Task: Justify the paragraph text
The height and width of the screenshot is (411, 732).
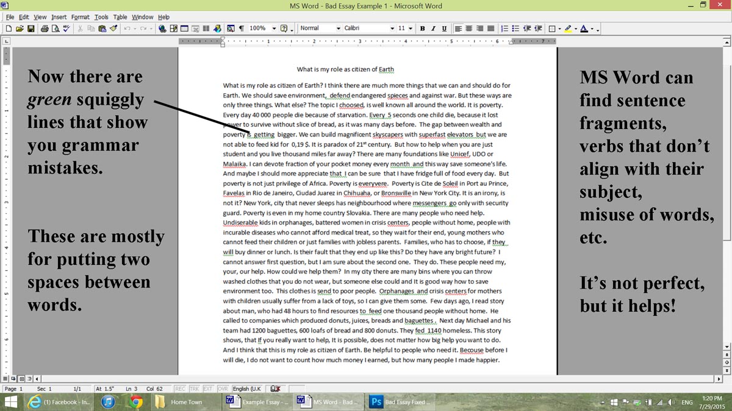Action: (x=490, y=29)
